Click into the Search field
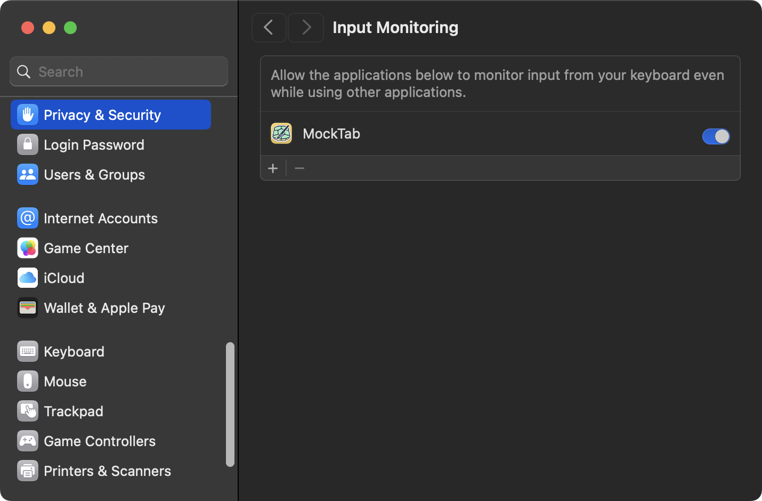 (119, 71)
